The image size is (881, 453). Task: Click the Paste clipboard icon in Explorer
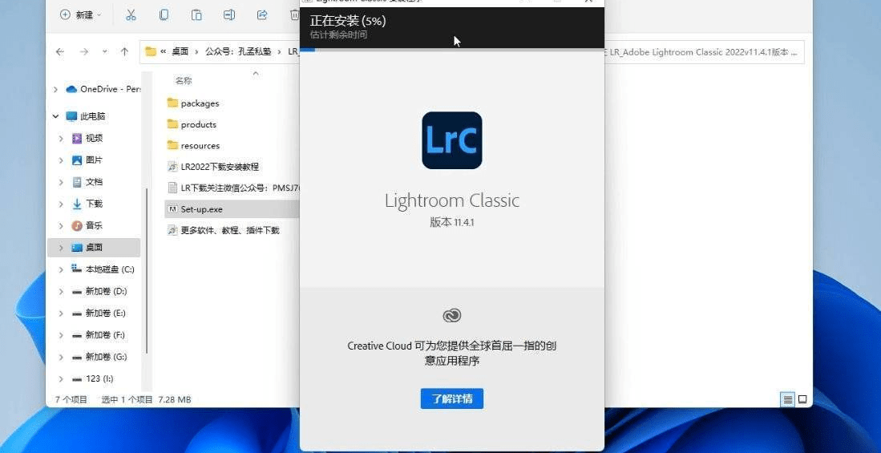196,15
